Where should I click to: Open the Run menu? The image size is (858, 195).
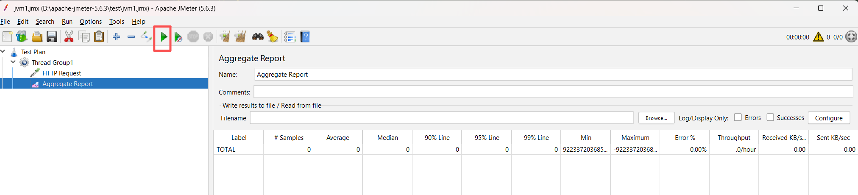pos(67,22)
